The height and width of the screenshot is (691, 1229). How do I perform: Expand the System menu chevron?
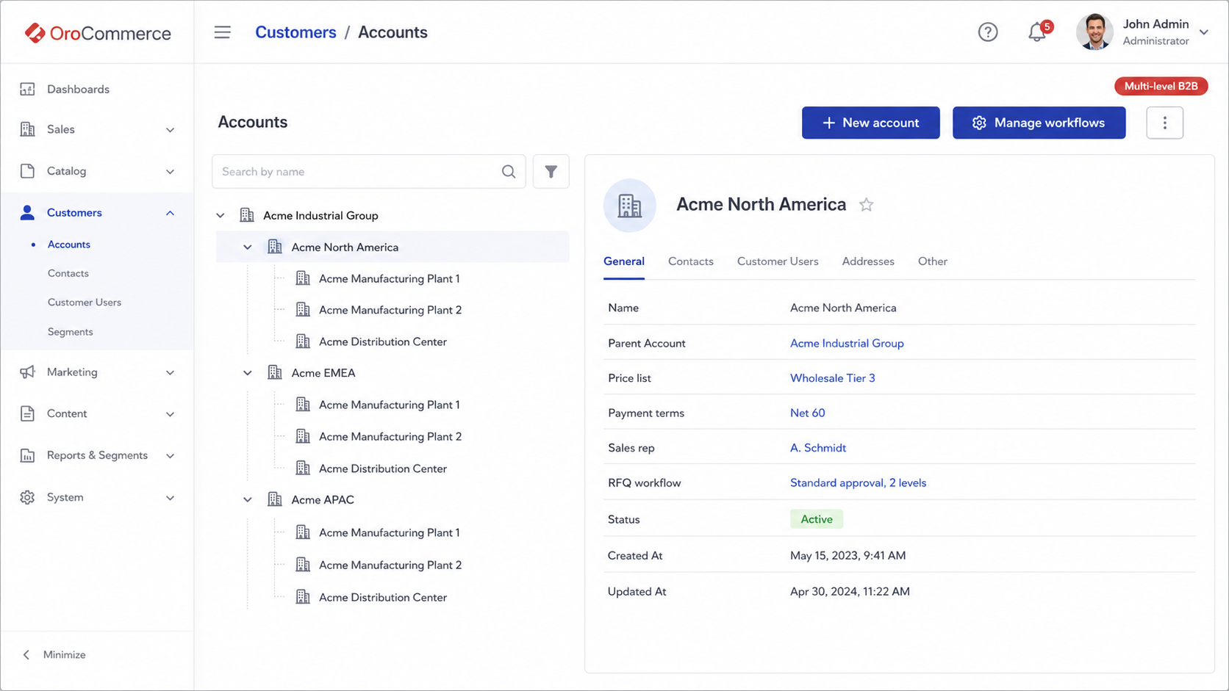(170, 498)
